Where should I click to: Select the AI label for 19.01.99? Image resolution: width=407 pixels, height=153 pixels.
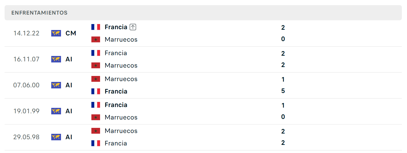pos(69,111)
